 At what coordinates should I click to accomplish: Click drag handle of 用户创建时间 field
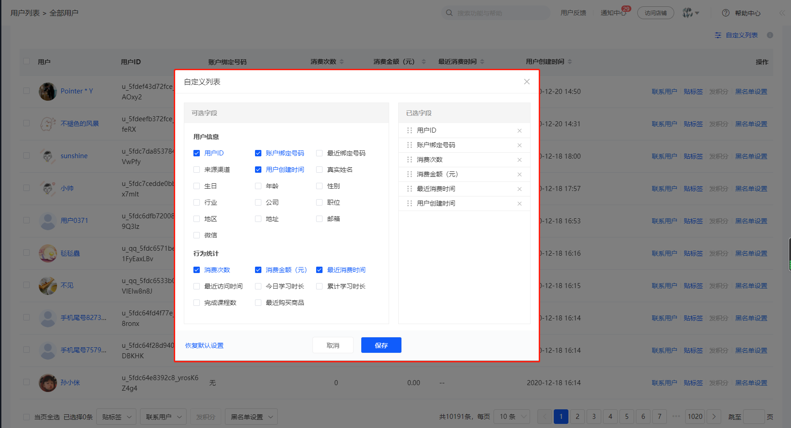pos(410,203)
